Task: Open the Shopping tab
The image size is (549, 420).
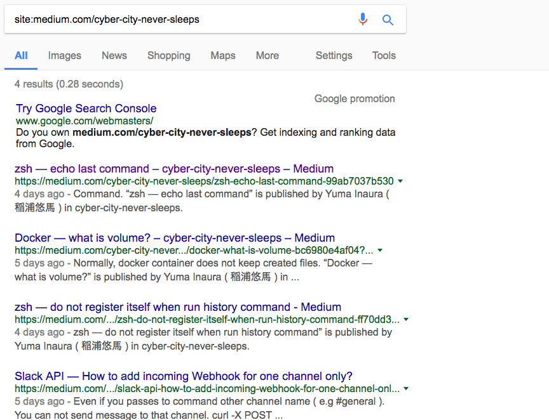Action: click(x=169, y=55)
